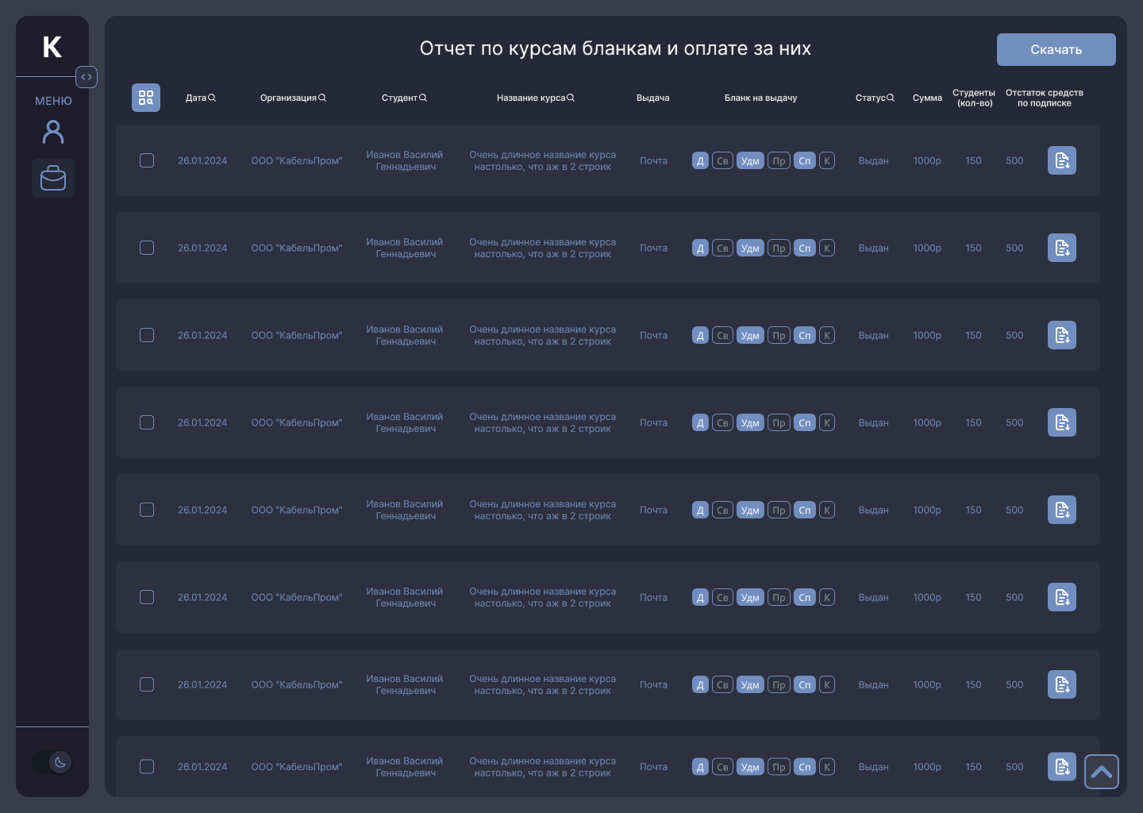Click the Скачать button
Image resolution: width=1143 pixels, height=813 pixels.
click(1056, 49)
